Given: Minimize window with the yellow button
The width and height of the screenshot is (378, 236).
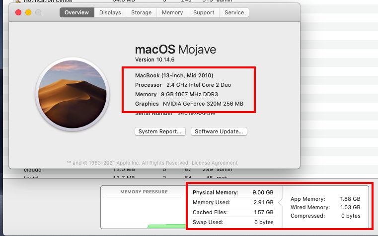Looking at the screenshot, I should pos(27,12).
